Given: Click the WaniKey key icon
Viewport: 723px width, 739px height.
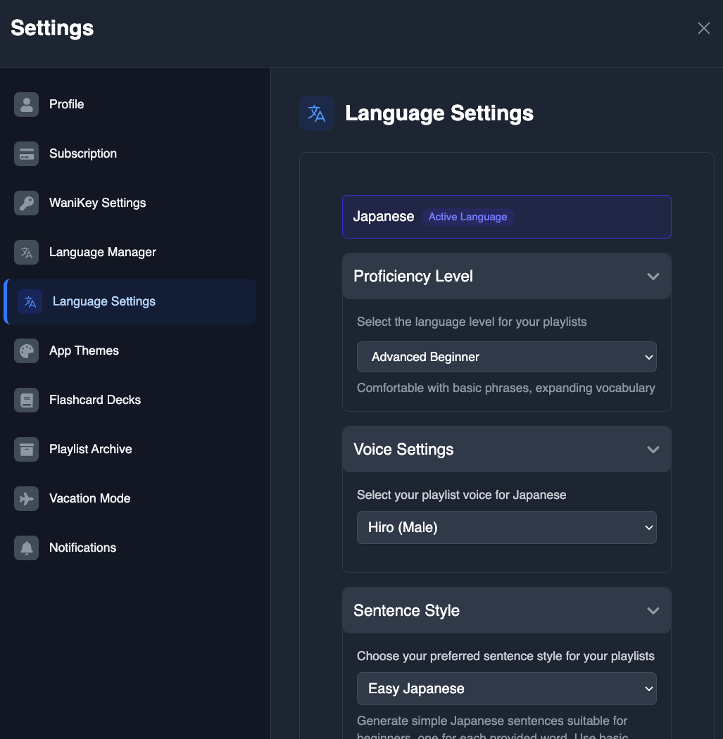Looking at the screenshot, I should tap(27, 203).
